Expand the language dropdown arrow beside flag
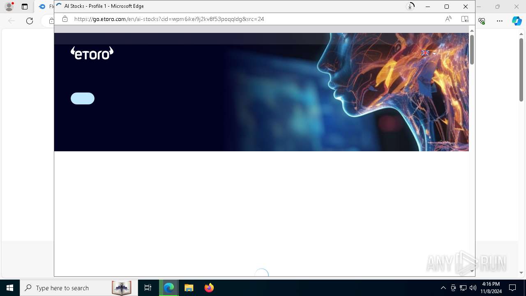The height and width of the screenshot is (296, 526). coord(434,53)
